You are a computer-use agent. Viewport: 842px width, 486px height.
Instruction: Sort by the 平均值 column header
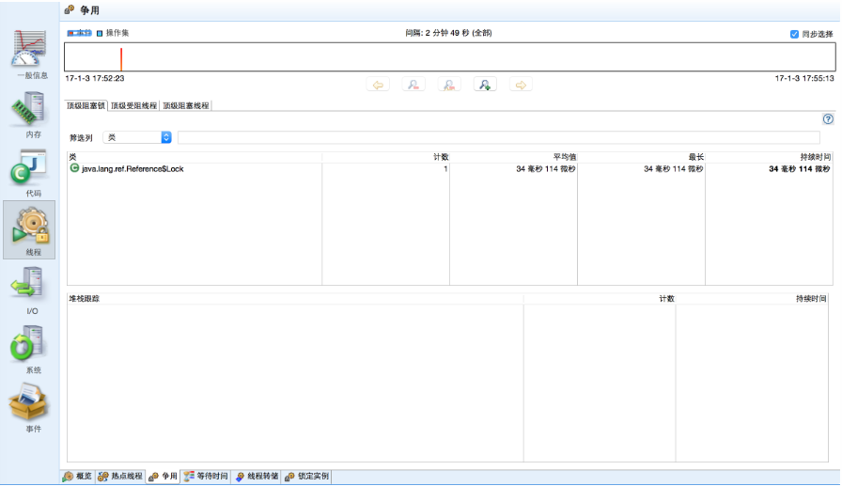[513, 157]
